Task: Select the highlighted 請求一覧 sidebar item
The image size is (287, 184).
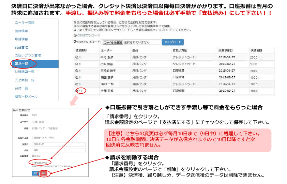Action: tap(35, 64)
